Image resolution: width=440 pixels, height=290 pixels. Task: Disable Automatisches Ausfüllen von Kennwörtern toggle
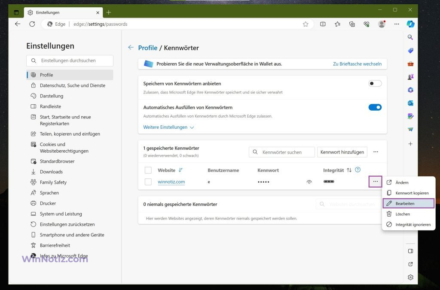375,107
